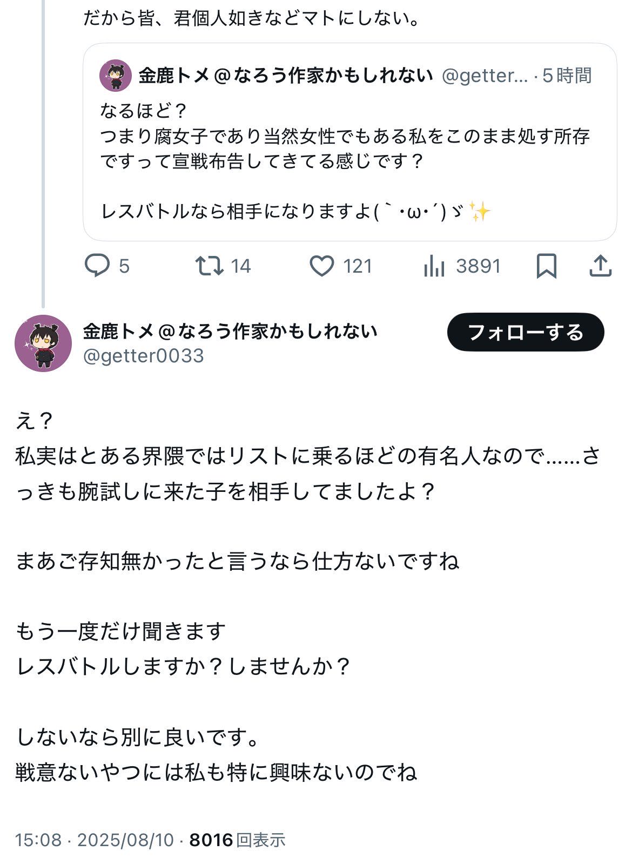Tap the line まあご存知無かったと言うなら仕方ないですね

(238, 562)
